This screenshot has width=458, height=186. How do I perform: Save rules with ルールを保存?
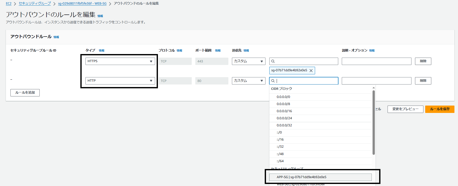coord(440,109)
